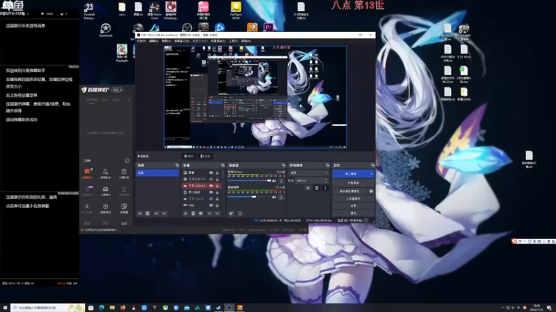Open the 编辑(E) menu in OBS

pos(154,41)
